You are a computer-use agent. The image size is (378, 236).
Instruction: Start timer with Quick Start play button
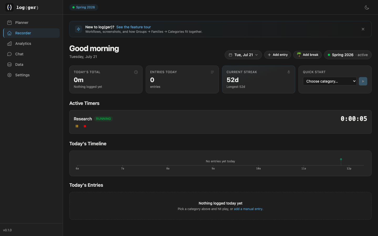coord(363,81)
